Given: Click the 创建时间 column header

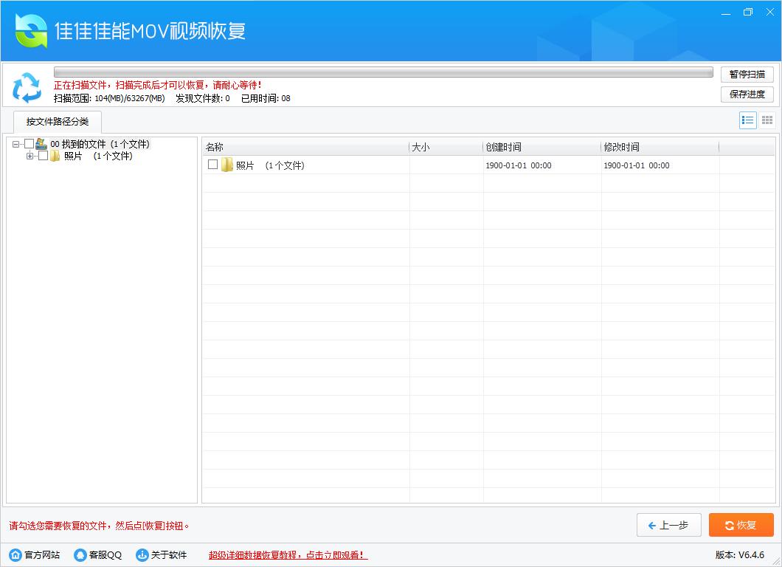Looking at the screenshot, I should [504, 146].
